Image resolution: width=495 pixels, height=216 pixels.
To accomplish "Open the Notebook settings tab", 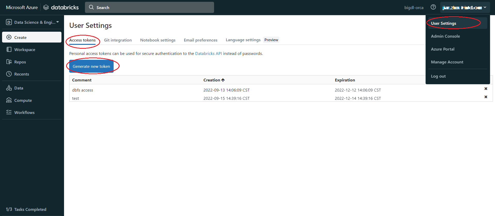I will coord(158,40).
